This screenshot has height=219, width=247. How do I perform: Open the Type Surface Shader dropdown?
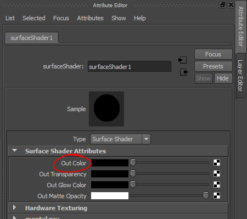(120, 139)
